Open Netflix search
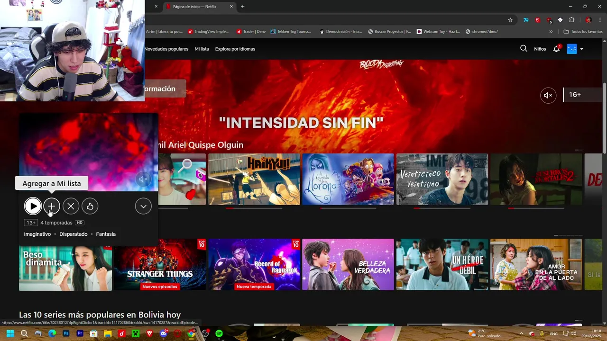Image resolution: width=607 pixels, height=341 pixels. coord(524,48)
